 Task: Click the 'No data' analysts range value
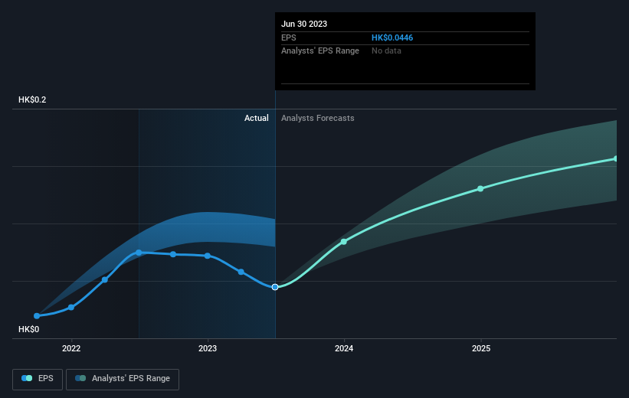coord(386,51)
